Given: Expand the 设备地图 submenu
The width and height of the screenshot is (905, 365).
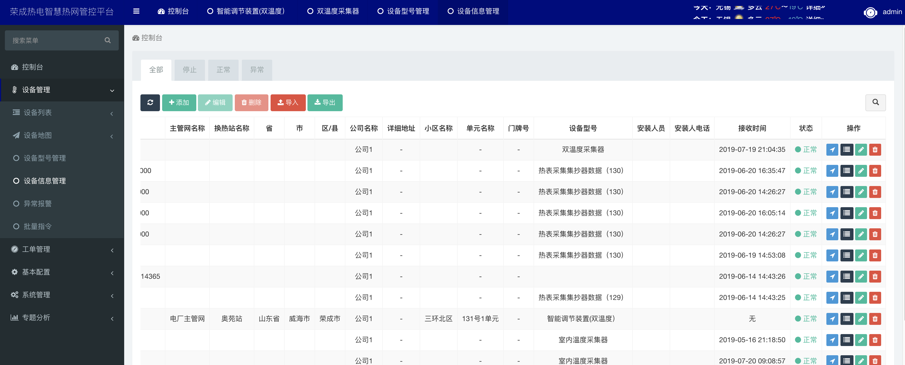Looking at the screenshot, I should 62,136.
